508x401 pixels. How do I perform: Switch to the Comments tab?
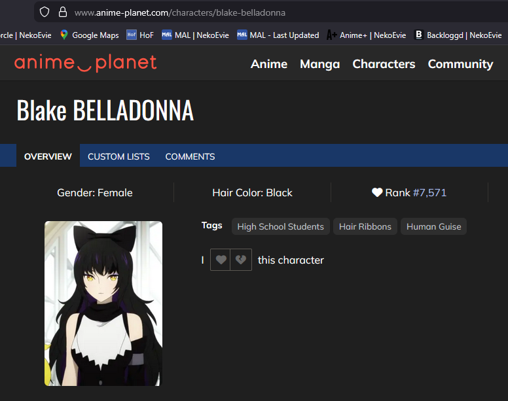[190, 156]
